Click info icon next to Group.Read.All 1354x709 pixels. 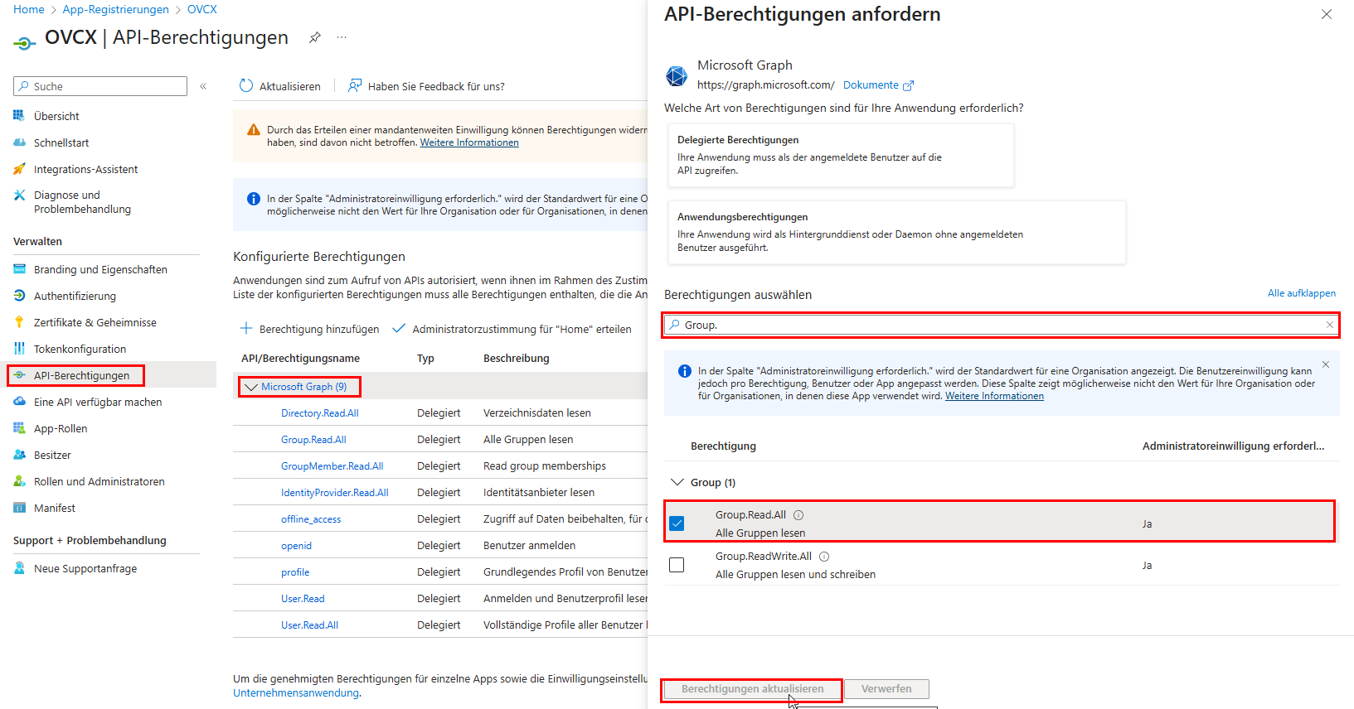798,515
